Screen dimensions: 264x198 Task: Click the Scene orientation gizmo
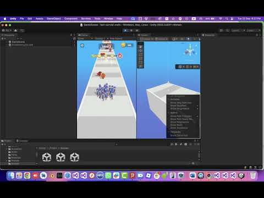(x=190, y=52)
